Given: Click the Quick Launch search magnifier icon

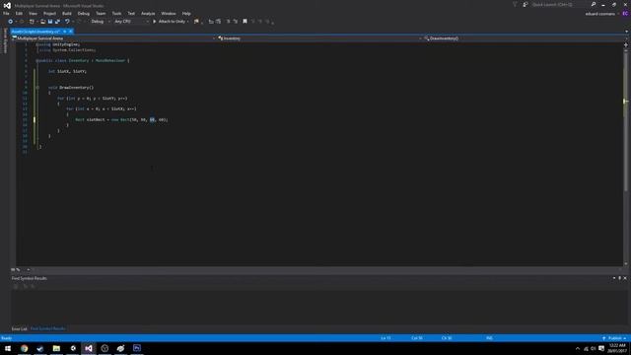Looking at the screenshot, I should click(x=594, y=4).
